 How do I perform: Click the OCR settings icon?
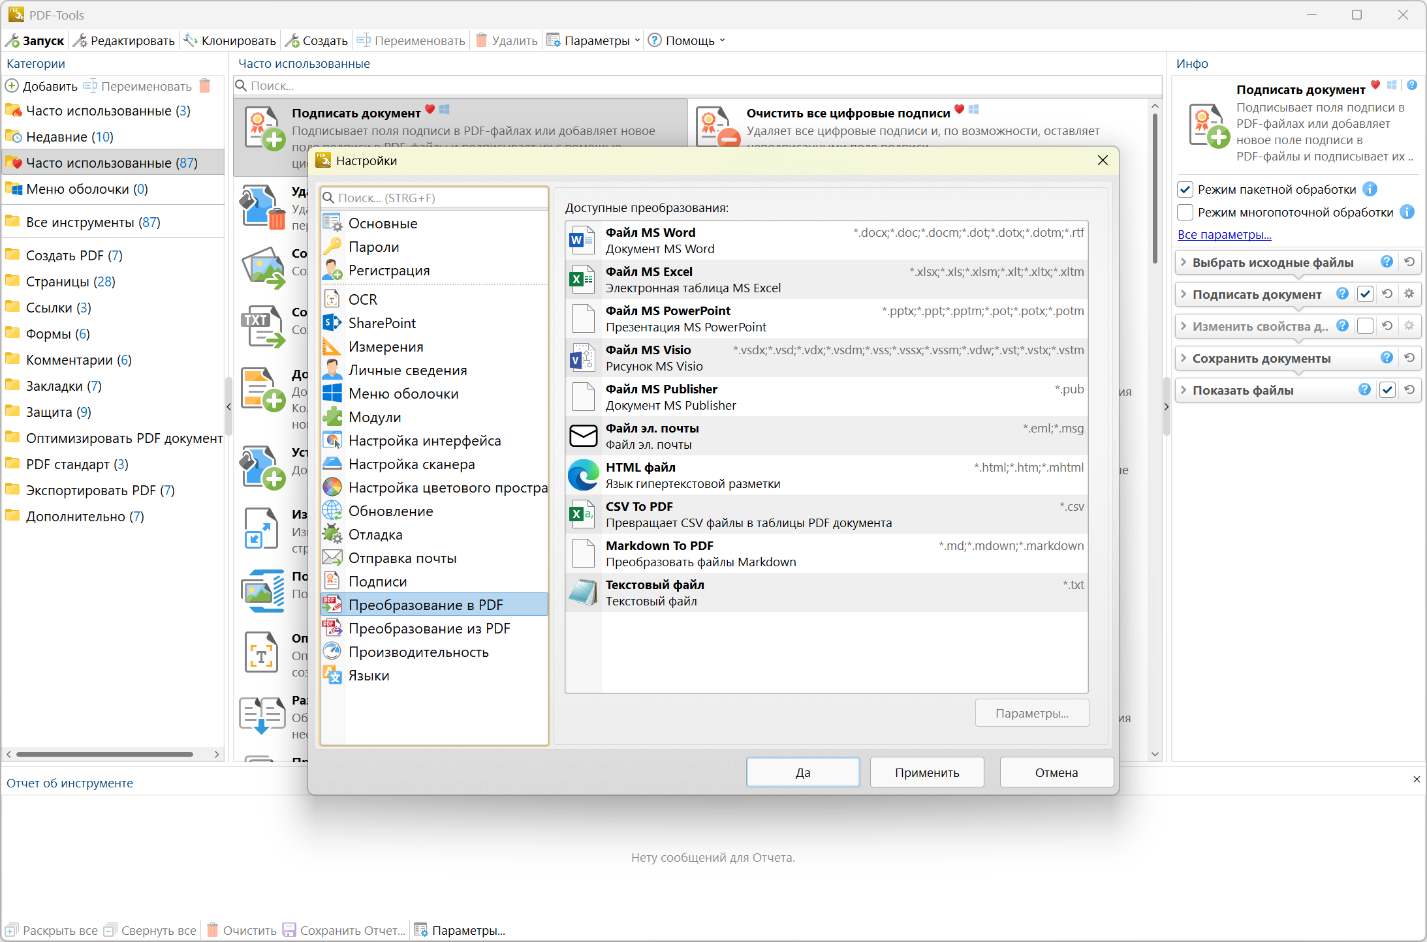[x=332, y=299]
